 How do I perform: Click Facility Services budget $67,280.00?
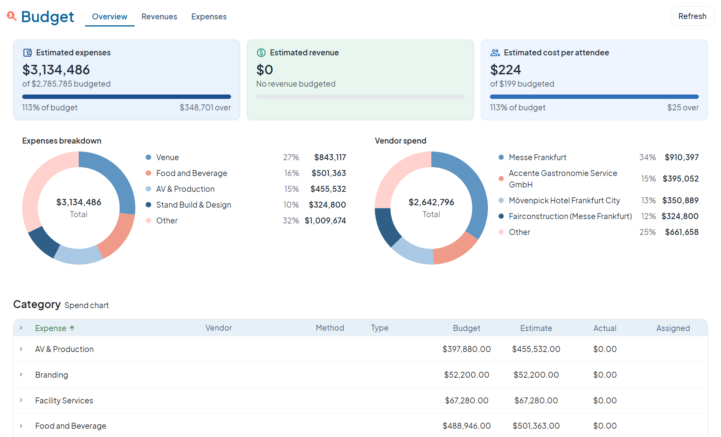tap(467, 401)
